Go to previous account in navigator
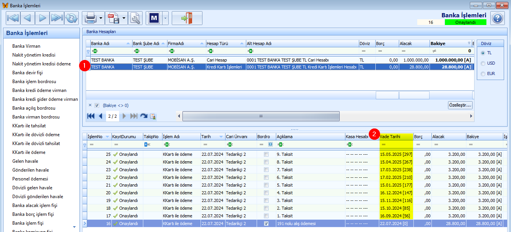Image resolution: width=511 pixels, height=232 pixels. [x=101, y=116]
